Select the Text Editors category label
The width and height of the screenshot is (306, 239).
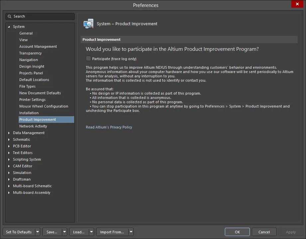(23, 153)
